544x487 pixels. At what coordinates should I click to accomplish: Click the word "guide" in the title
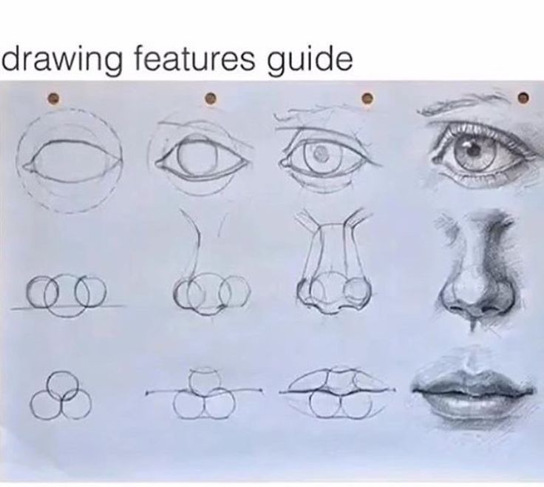click(310, 61)
